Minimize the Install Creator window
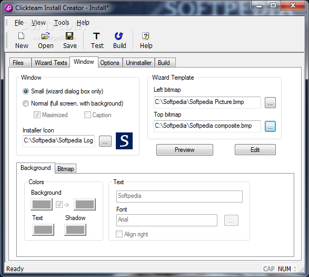Image resolution: width=309 pixels, height=277 pixels. 259,6
